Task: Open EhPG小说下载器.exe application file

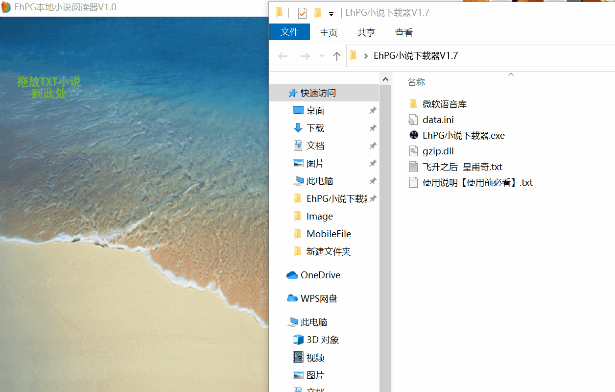Action: [463, 135]
